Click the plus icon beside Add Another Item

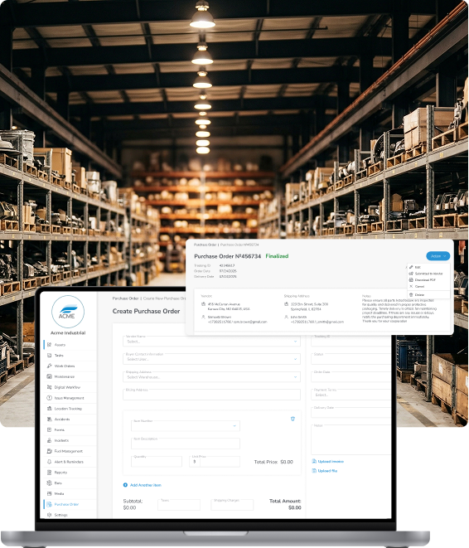coord(125,485)
